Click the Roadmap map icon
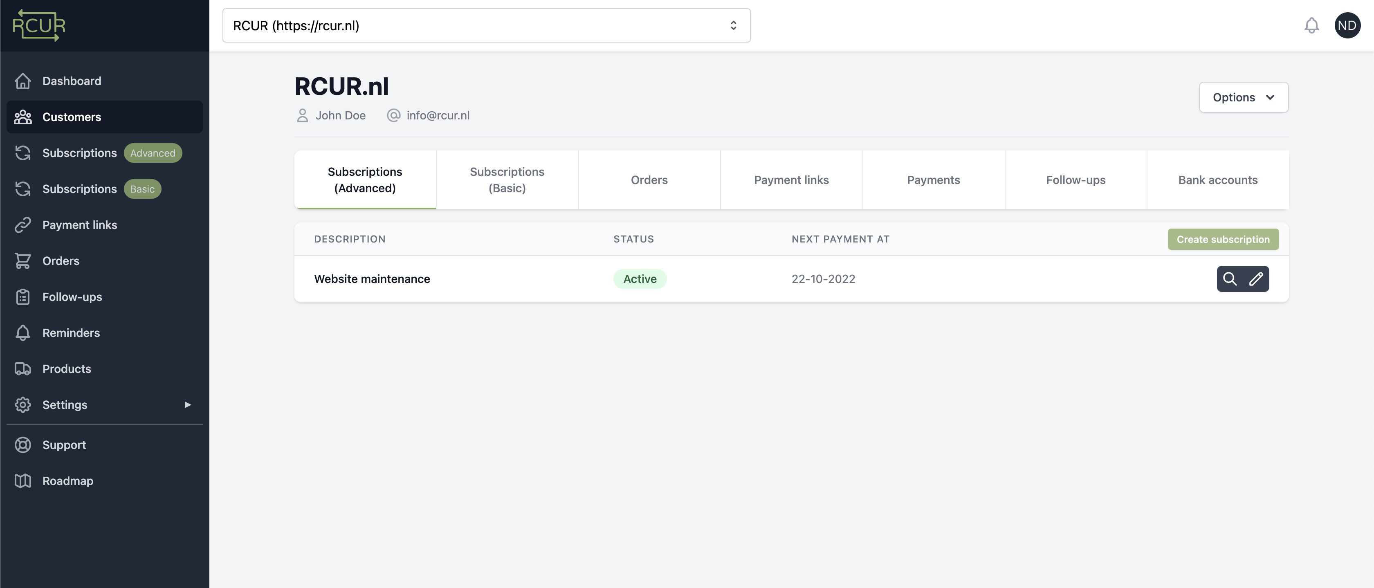Image resolution: width=1374 pixels, height=588 pixels. coord(23,481)
